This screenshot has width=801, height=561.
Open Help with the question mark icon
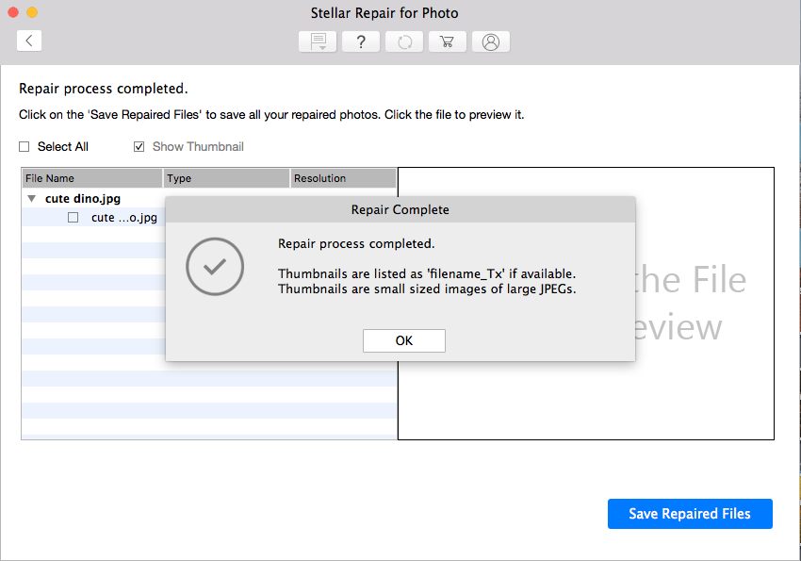[x=361, y=41]
